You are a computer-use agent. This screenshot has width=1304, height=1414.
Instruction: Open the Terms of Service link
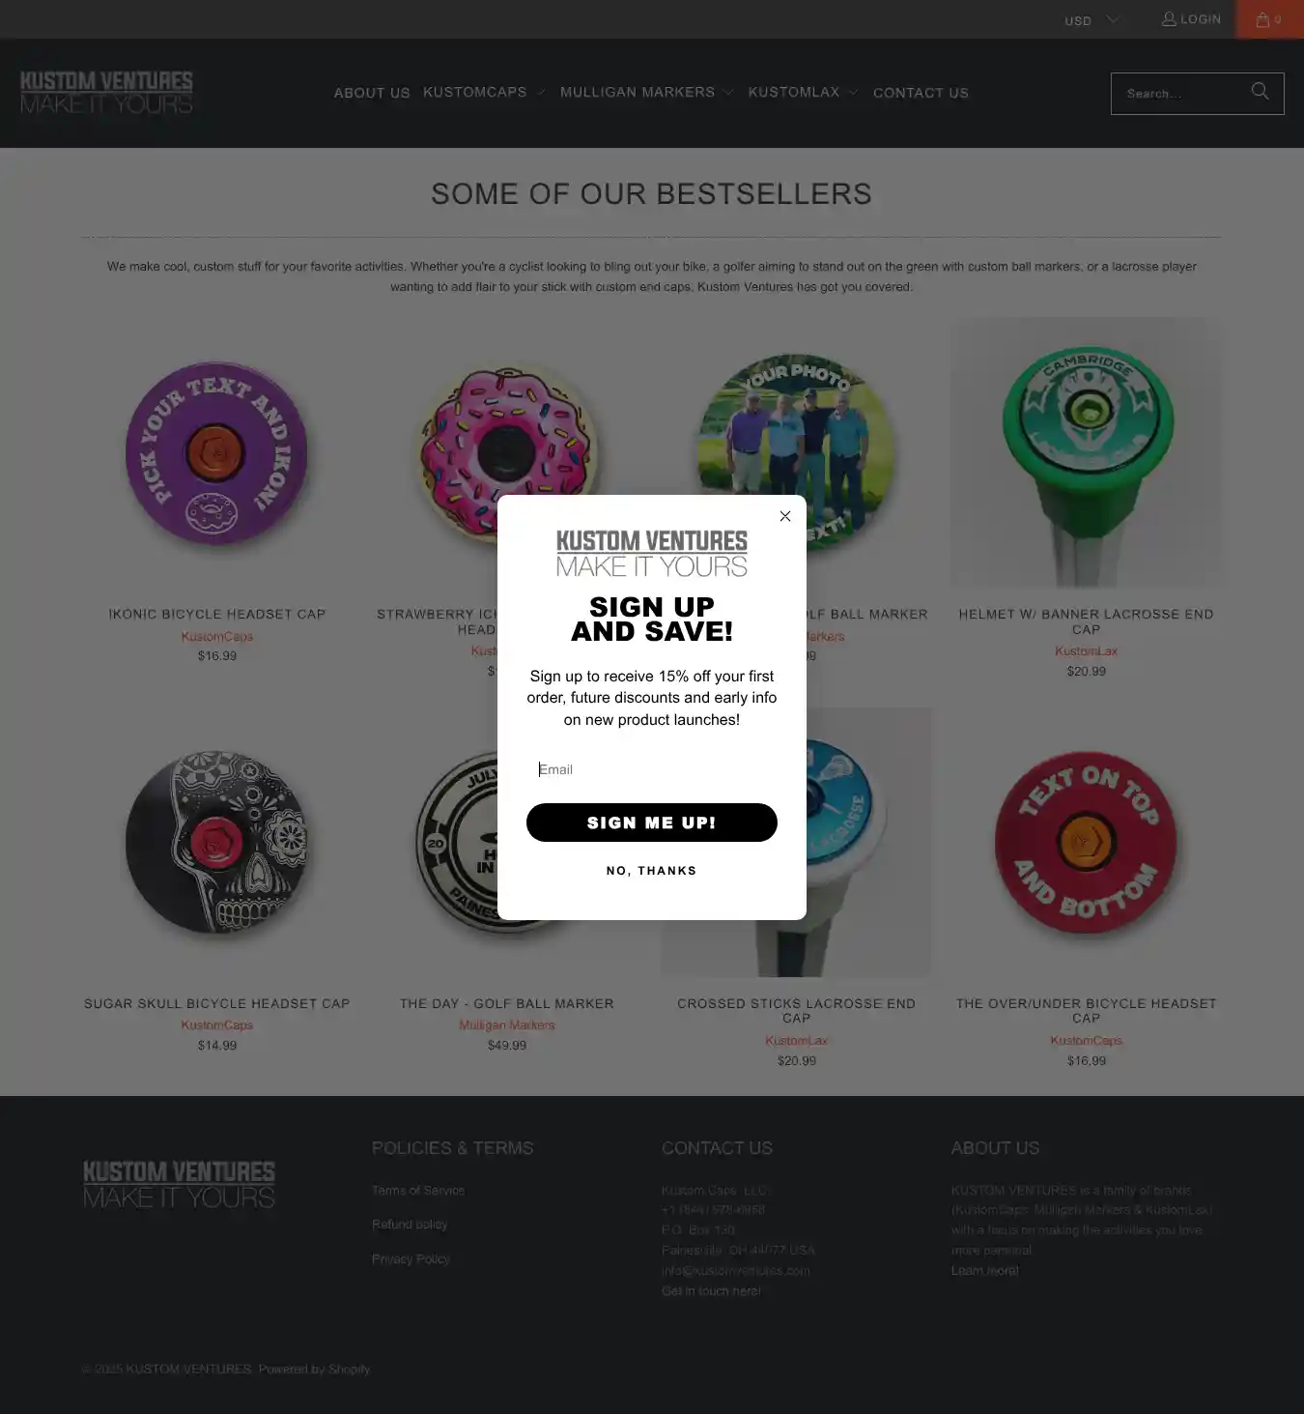click(x=418, y=1191)
